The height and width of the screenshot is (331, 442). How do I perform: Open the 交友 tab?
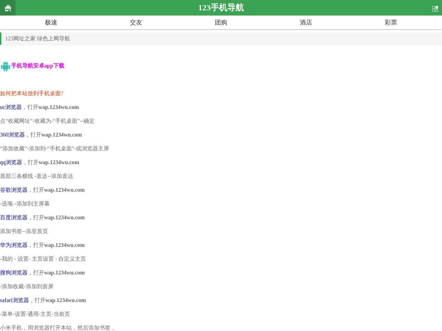pyautogui.click(x=136, y=22)
